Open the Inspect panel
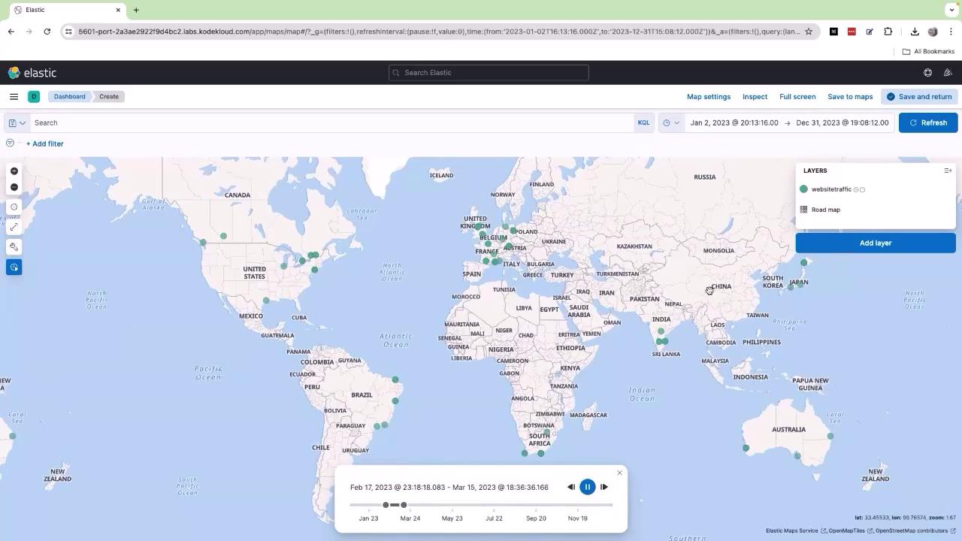This screenshot has height=541, width=962. coord(755,96)
